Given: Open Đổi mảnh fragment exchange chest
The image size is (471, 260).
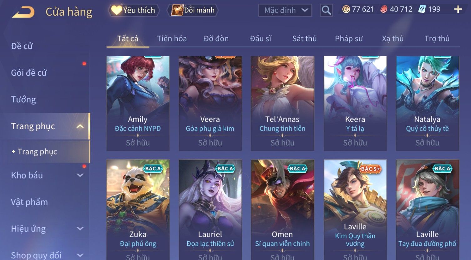Looking at the screenshot, I should click(193, 10).
